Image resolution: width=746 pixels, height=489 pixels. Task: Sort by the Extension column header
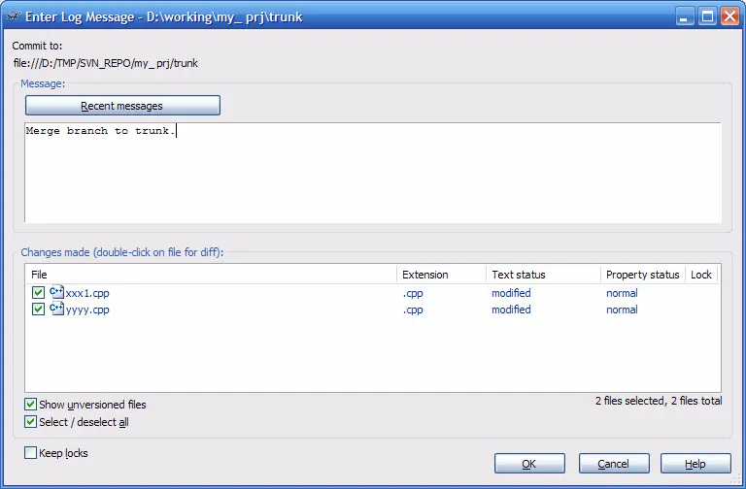(x=441, y=275)
